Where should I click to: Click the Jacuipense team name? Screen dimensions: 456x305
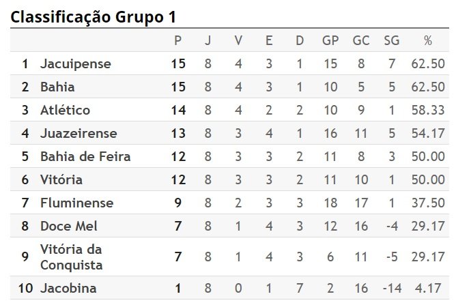[76, 64]
